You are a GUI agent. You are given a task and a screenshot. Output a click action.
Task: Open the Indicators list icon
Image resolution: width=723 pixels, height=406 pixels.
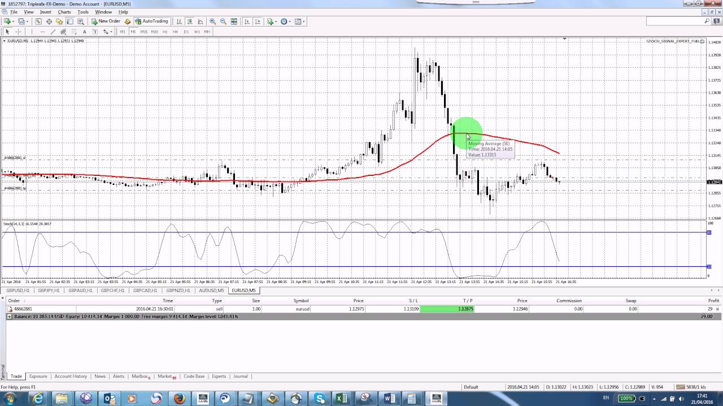pos(270,21)
